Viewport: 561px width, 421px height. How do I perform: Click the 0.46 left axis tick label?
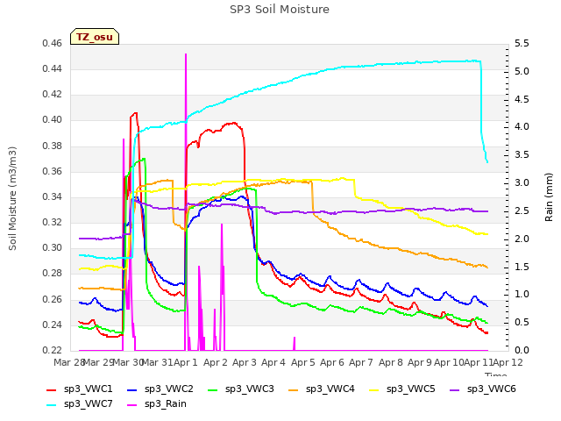pyautogui.click(x=53, y=43)
